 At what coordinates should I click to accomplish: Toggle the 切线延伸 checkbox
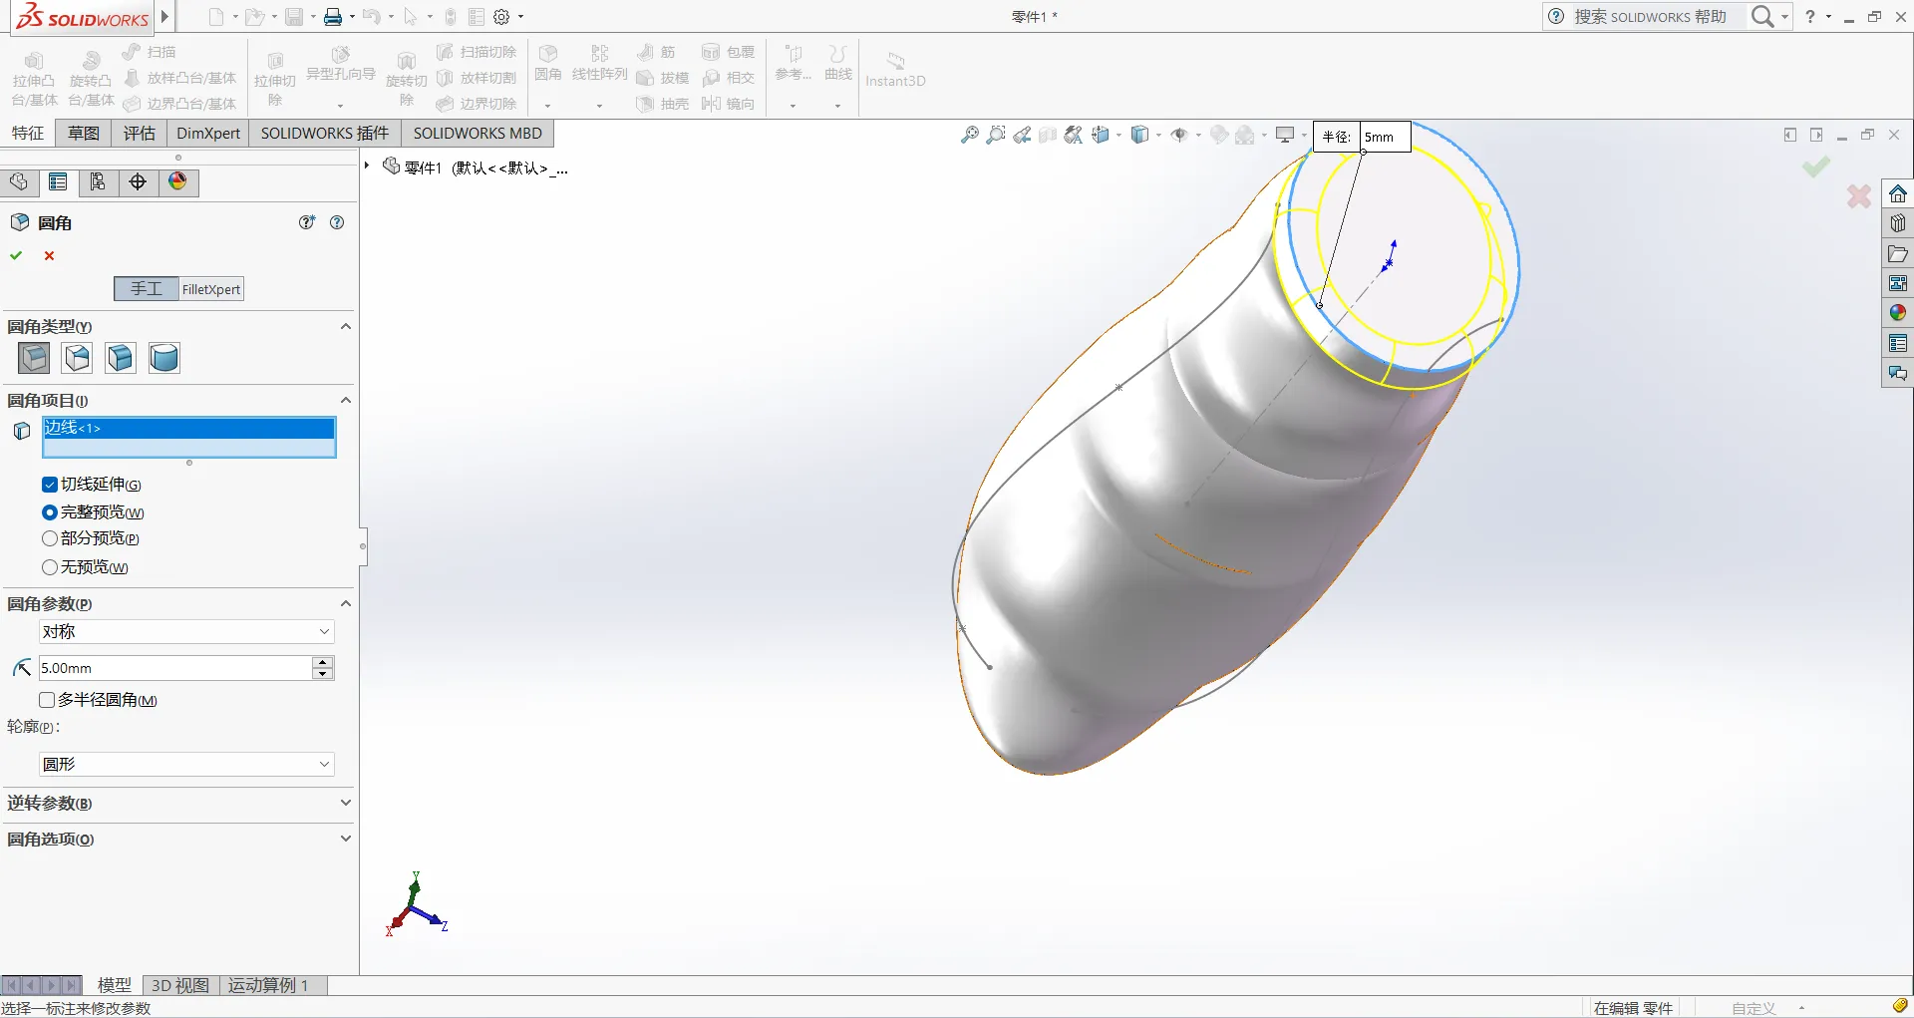point(50,485)
